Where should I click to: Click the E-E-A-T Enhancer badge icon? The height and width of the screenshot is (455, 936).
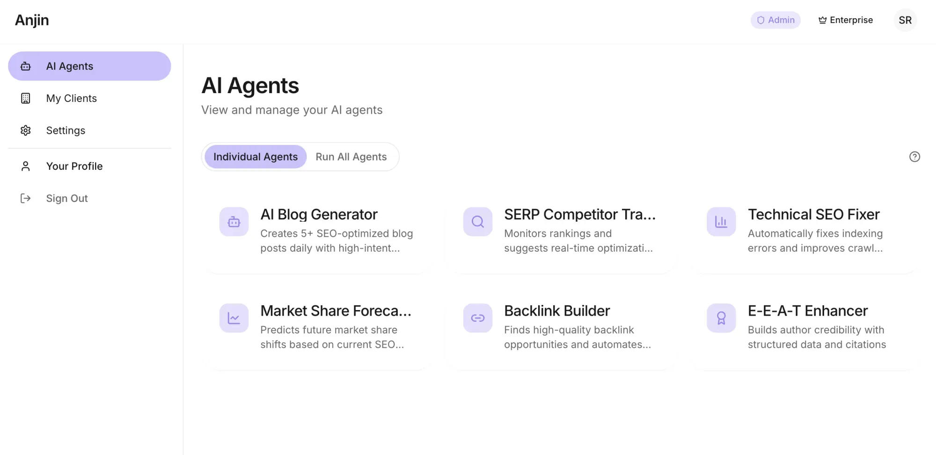pyautogui.click(x=721, y=318)
